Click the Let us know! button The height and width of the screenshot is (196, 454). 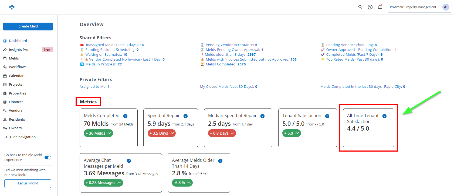point(28,183)
